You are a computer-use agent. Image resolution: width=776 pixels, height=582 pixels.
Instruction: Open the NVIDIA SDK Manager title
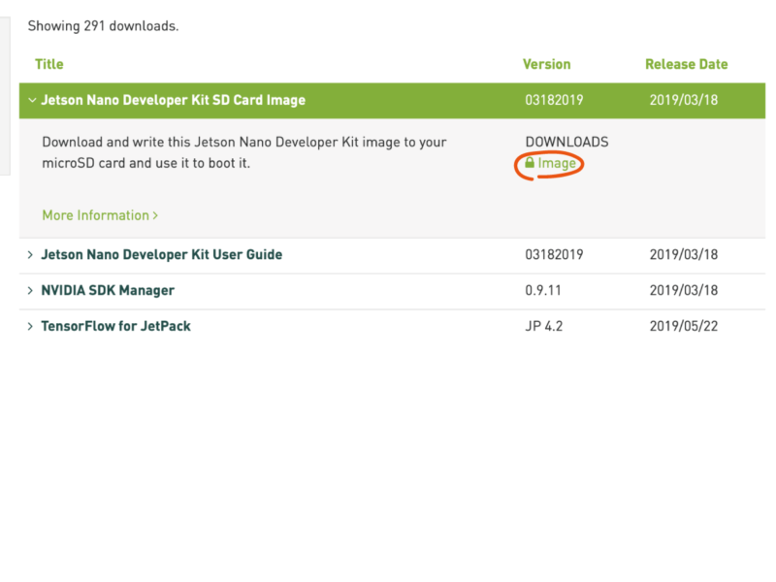click(x=108, y=290)
